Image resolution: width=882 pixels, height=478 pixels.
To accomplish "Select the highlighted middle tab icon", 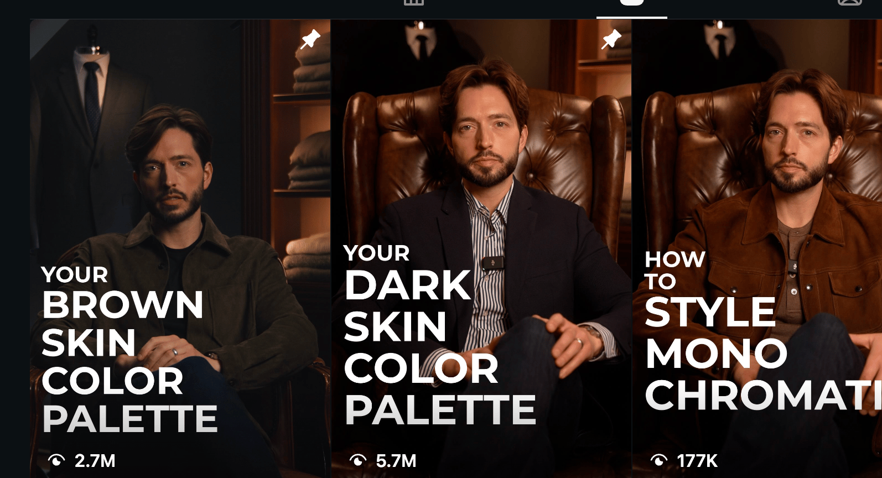I will coord(632,2).
